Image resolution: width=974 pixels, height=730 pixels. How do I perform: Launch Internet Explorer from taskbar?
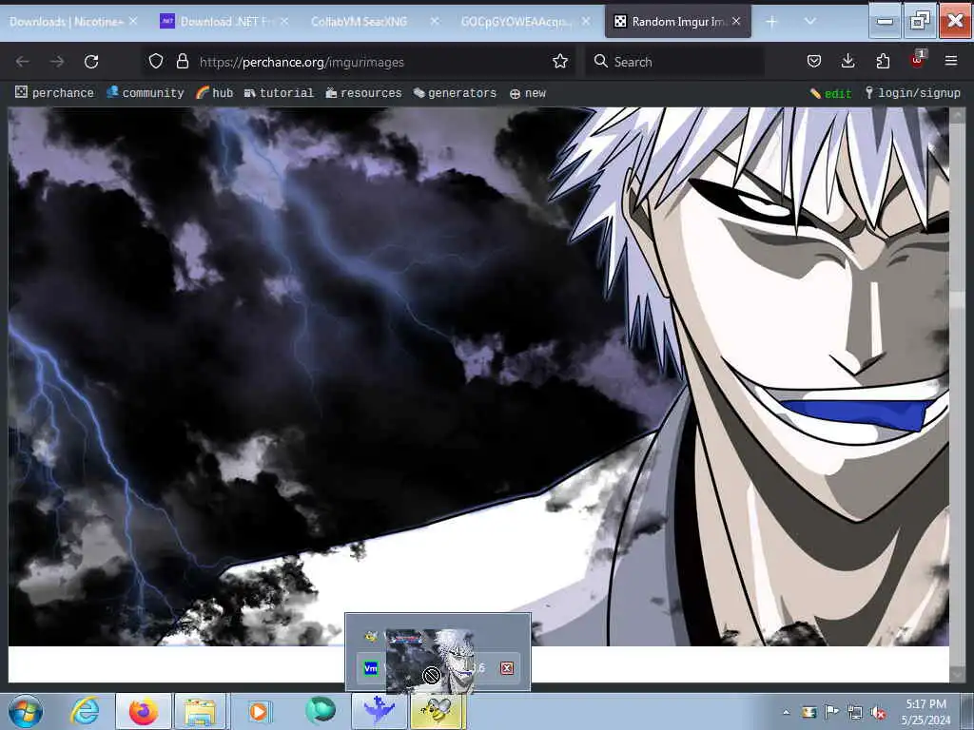pyautogui.click(x=85, y=711)
